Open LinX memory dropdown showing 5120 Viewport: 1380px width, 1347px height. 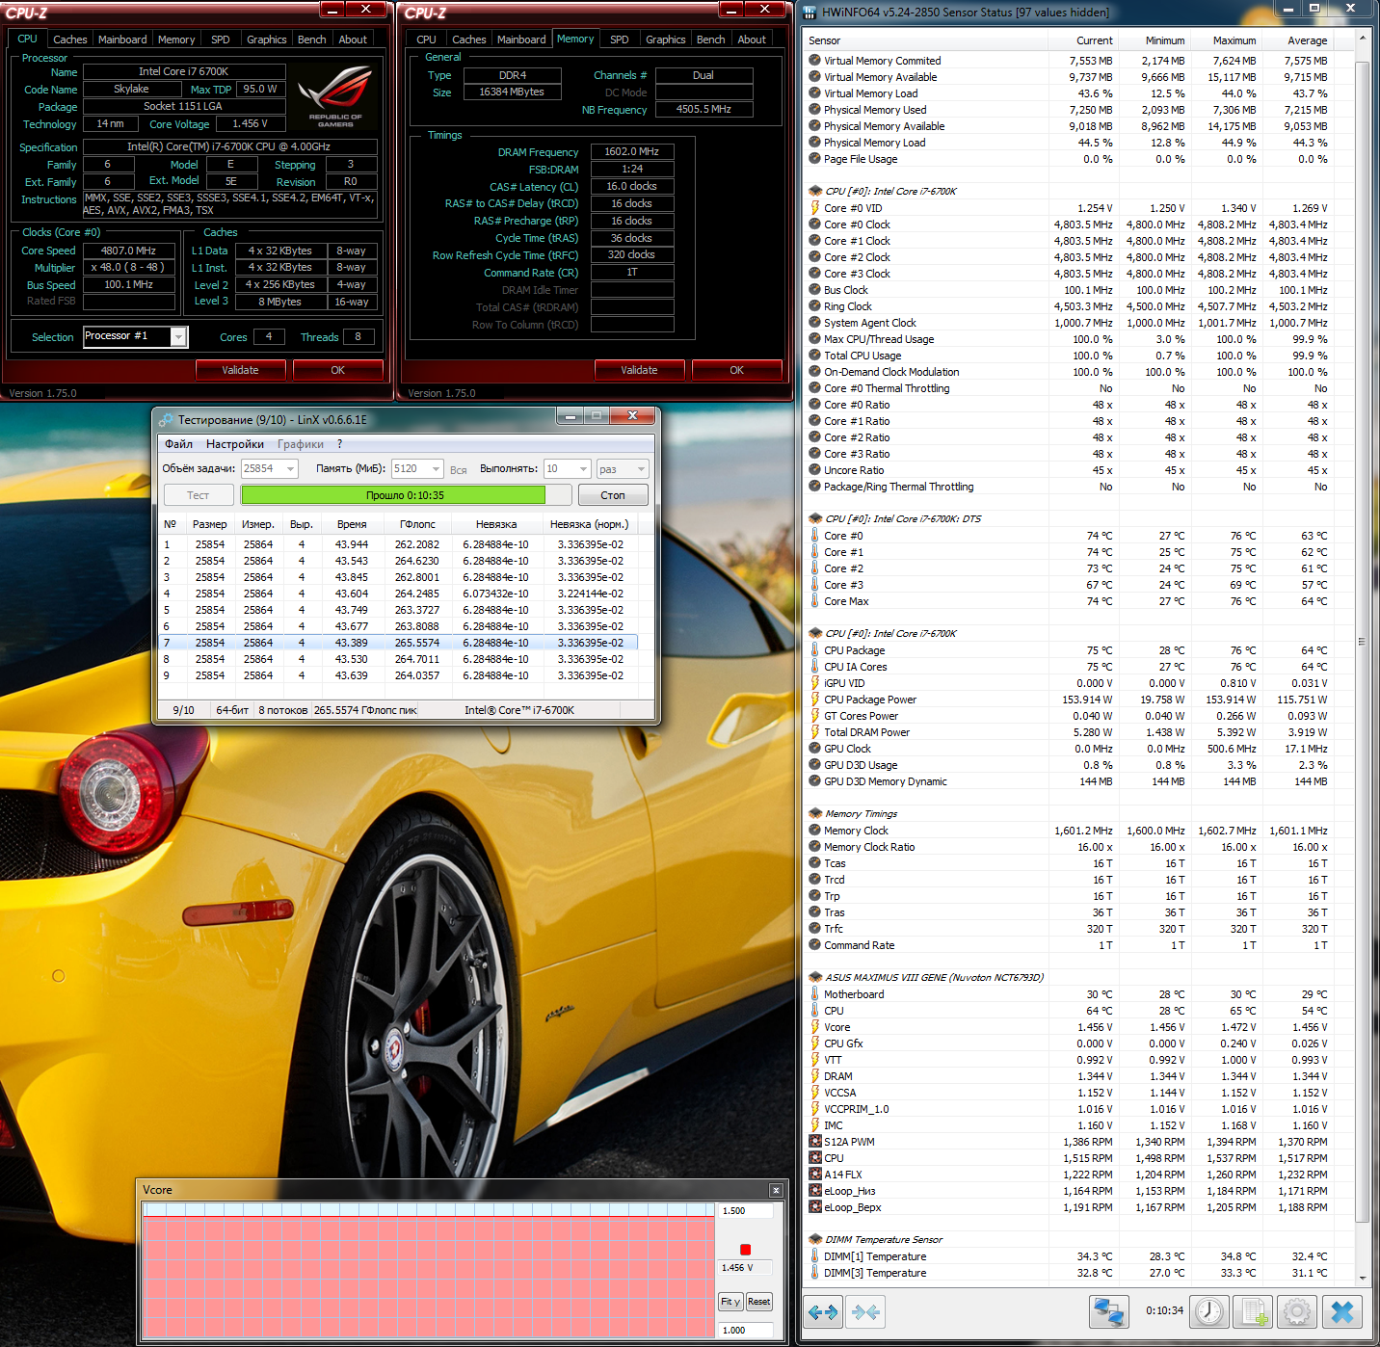tap(436, 469)
